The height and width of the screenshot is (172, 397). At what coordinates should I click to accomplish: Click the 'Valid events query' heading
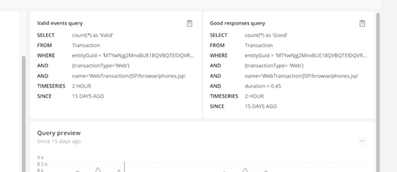tap(60, 23)
